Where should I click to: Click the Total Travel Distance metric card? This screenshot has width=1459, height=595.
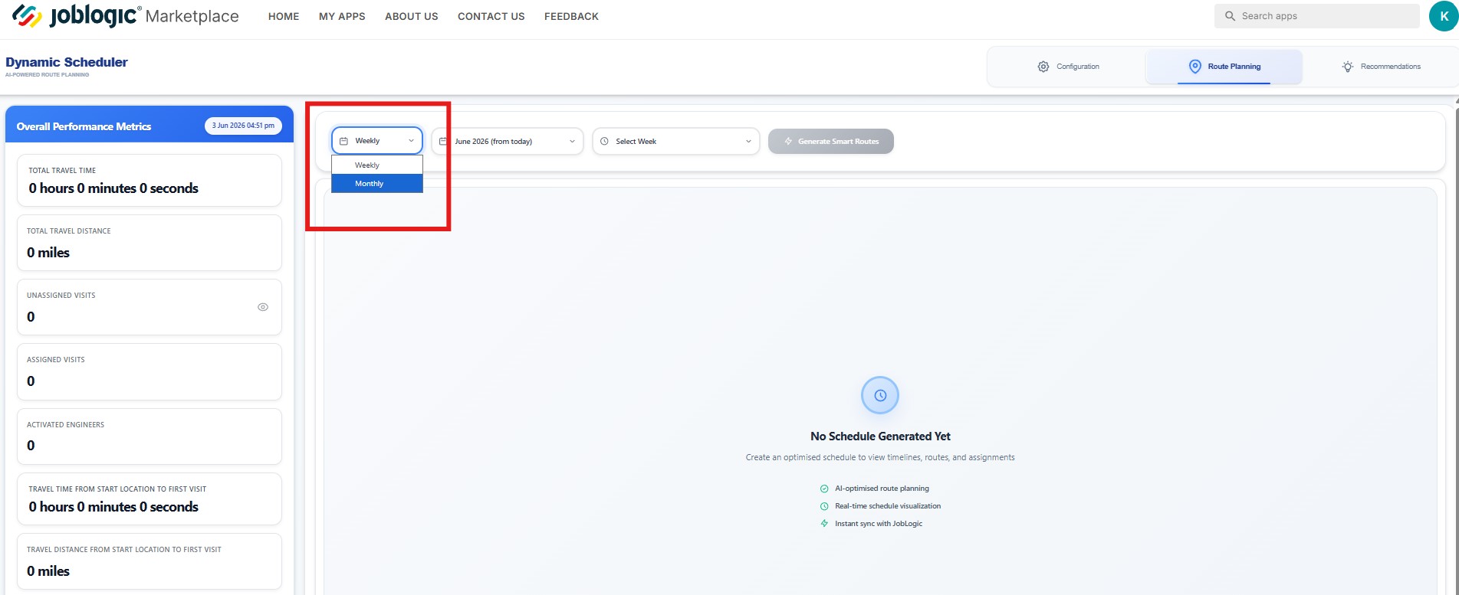tap(150, 243)
